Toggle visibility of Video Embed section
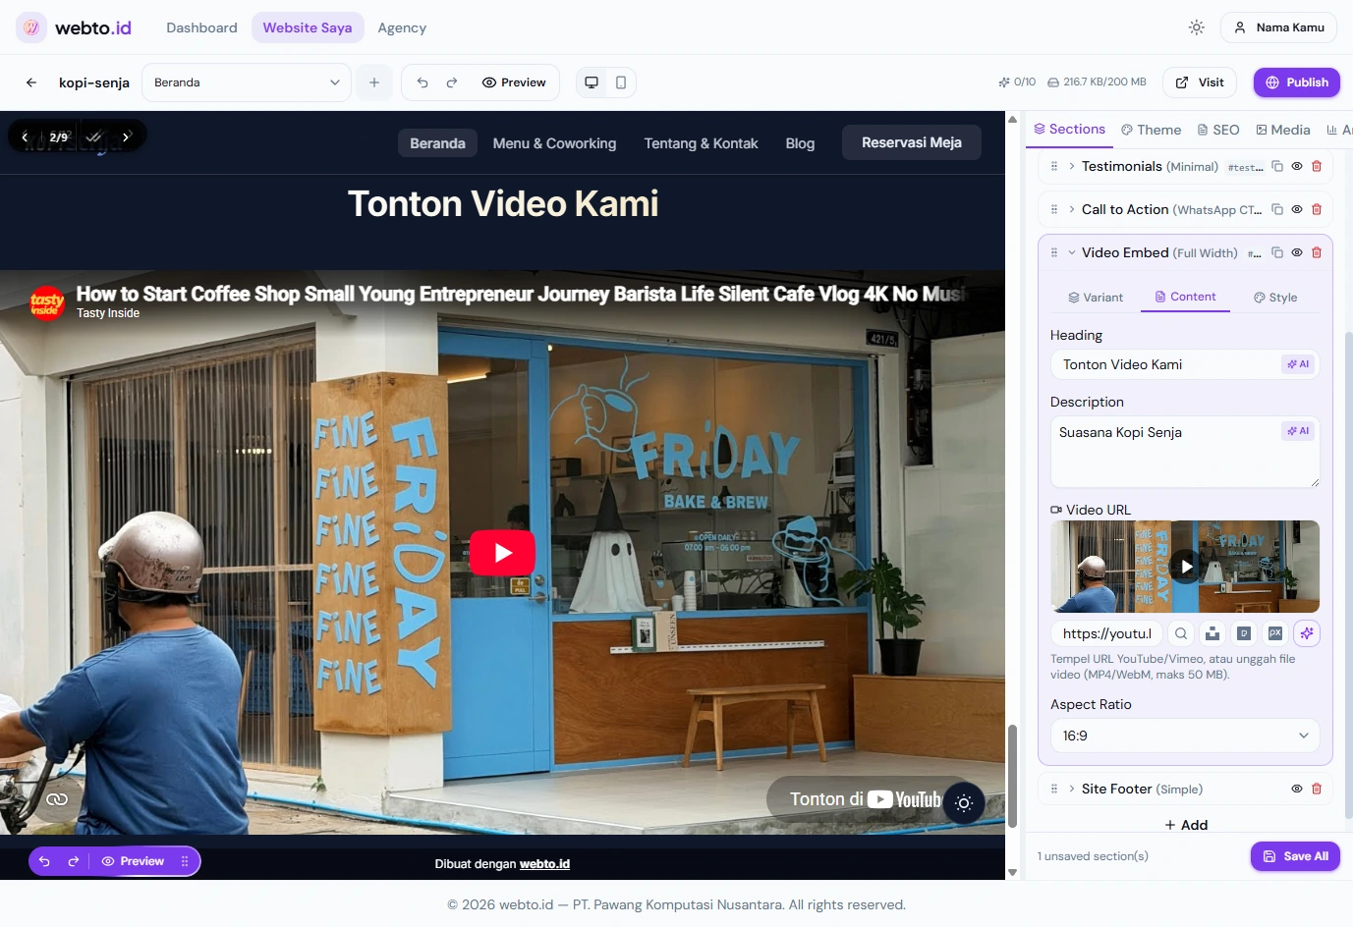Viewport: 1353px width, 927px height. (x=1297, y=252)
